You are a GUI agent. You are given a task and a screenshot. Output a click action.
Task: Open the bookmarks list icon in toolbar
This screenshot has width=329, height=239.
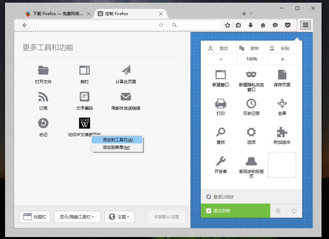(238, 25)
